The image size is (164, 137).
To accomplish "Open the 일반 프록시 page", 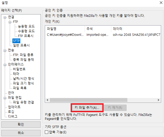I will [21, 45].
